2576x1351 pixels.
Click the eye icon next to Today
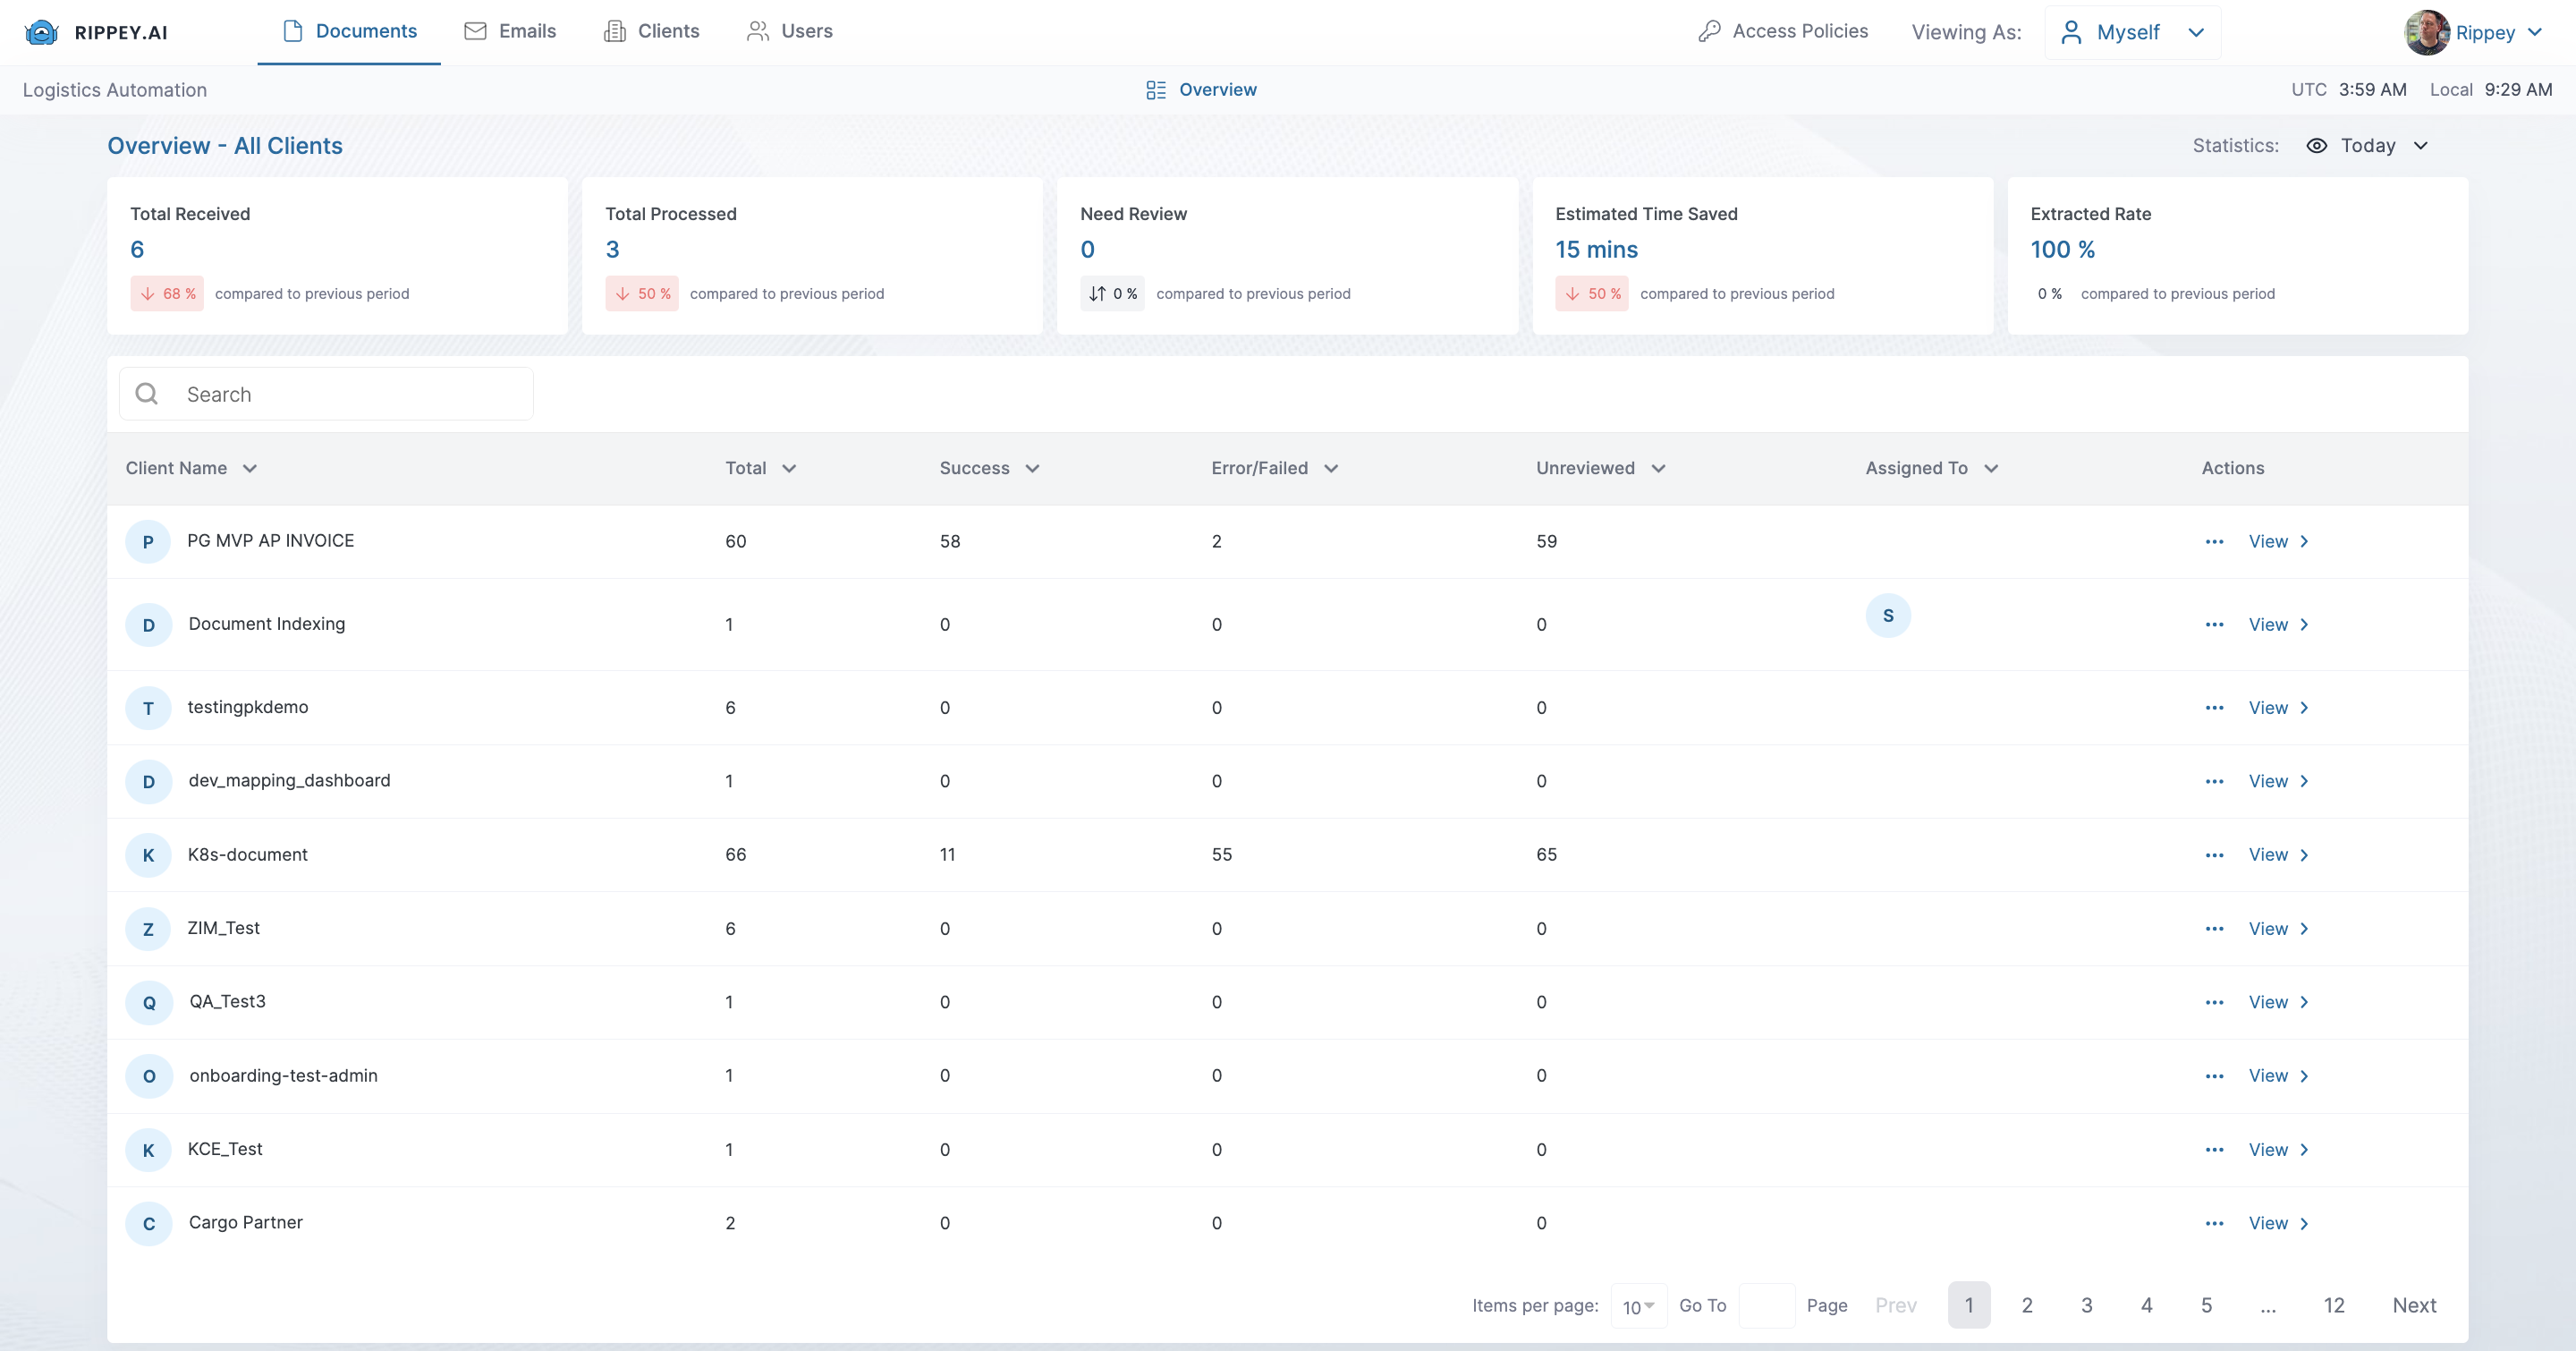coord(2316,146)
